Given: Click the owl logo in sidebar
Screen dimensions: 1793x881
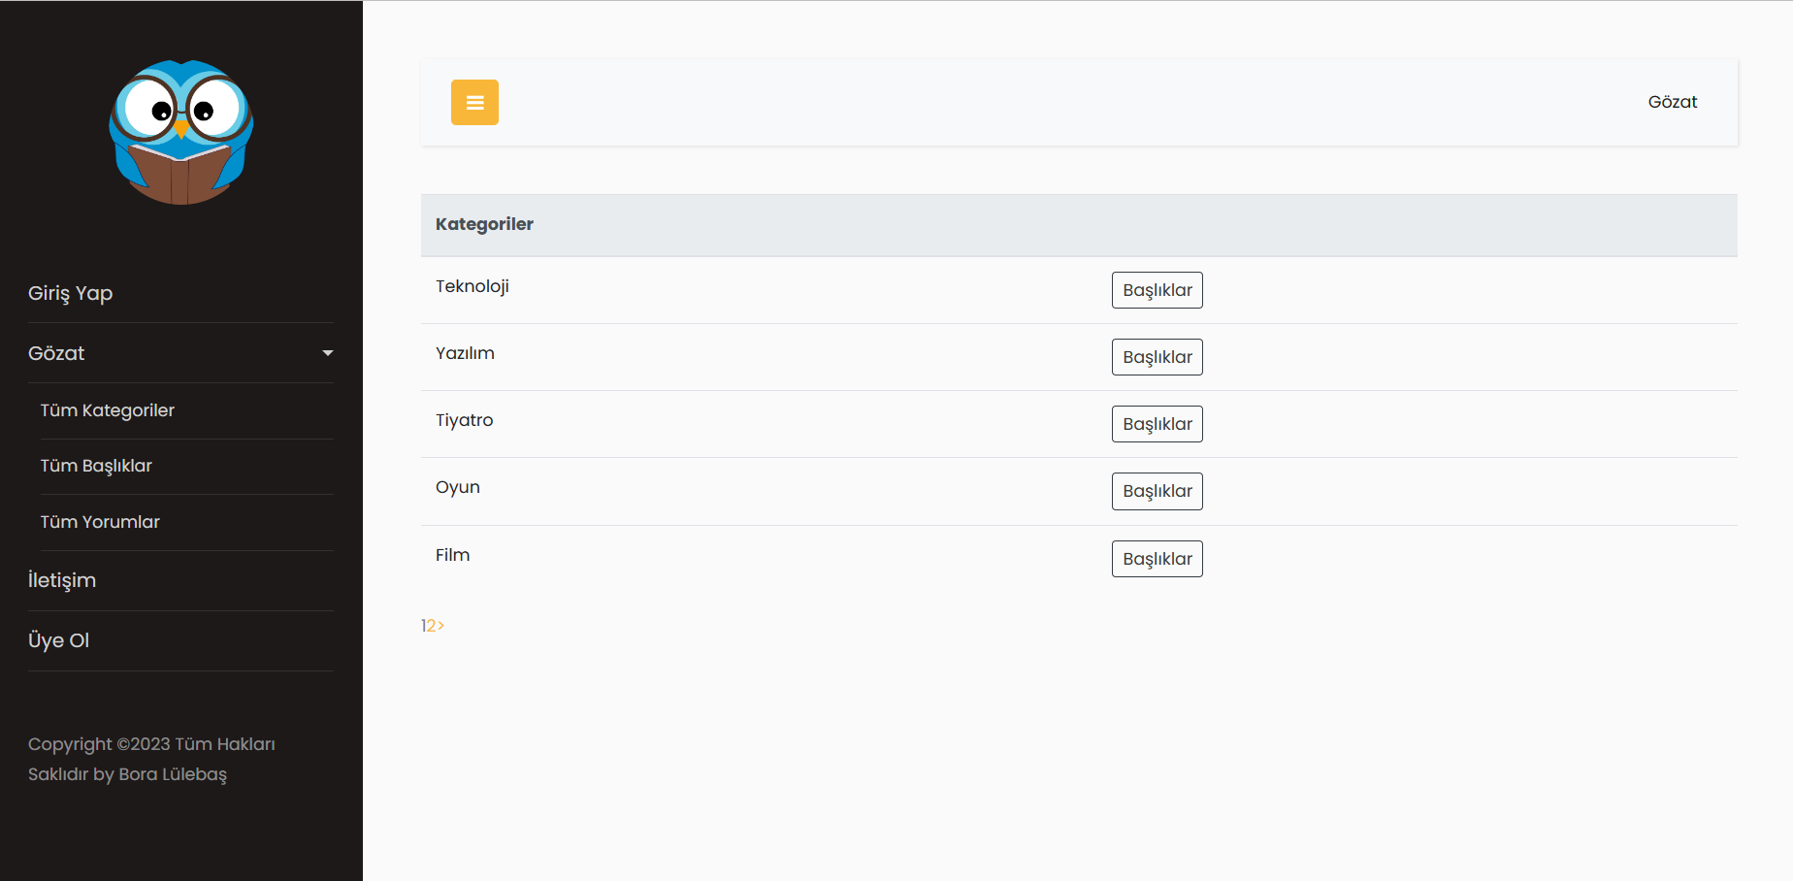Looking at the screenshot, I should (x=181, y=132).
